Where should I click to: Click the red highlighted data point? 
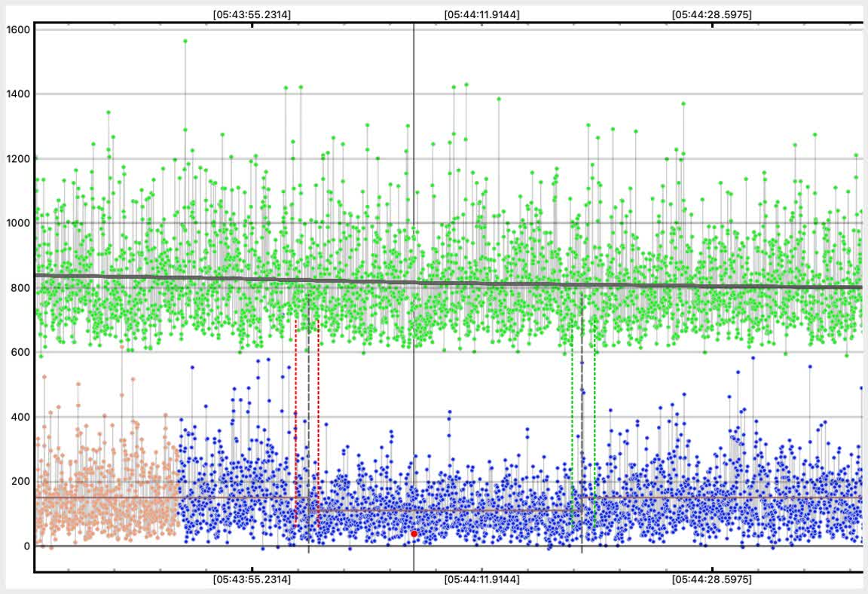[x=414, y=534]
